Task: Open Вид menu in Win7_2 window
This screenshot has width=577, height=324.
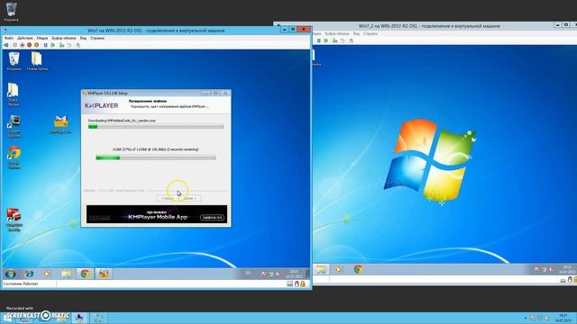Action: (x=357, y=33)
